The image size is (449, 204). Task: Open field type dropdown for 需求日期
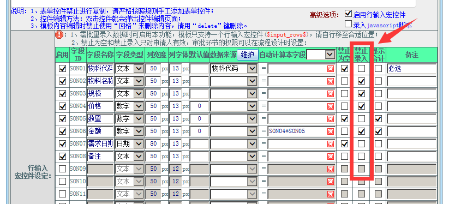(139, 144)
